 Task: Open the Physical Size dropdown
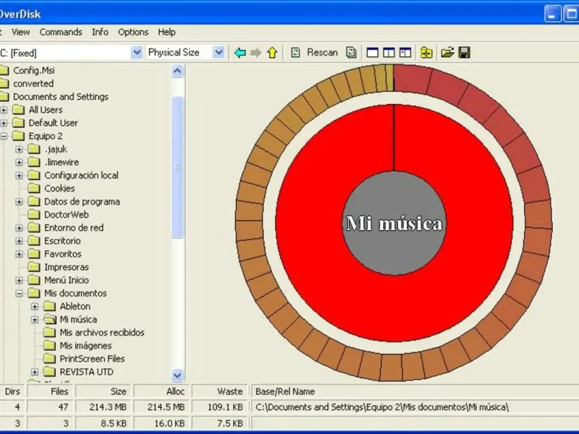coord(218,53)
